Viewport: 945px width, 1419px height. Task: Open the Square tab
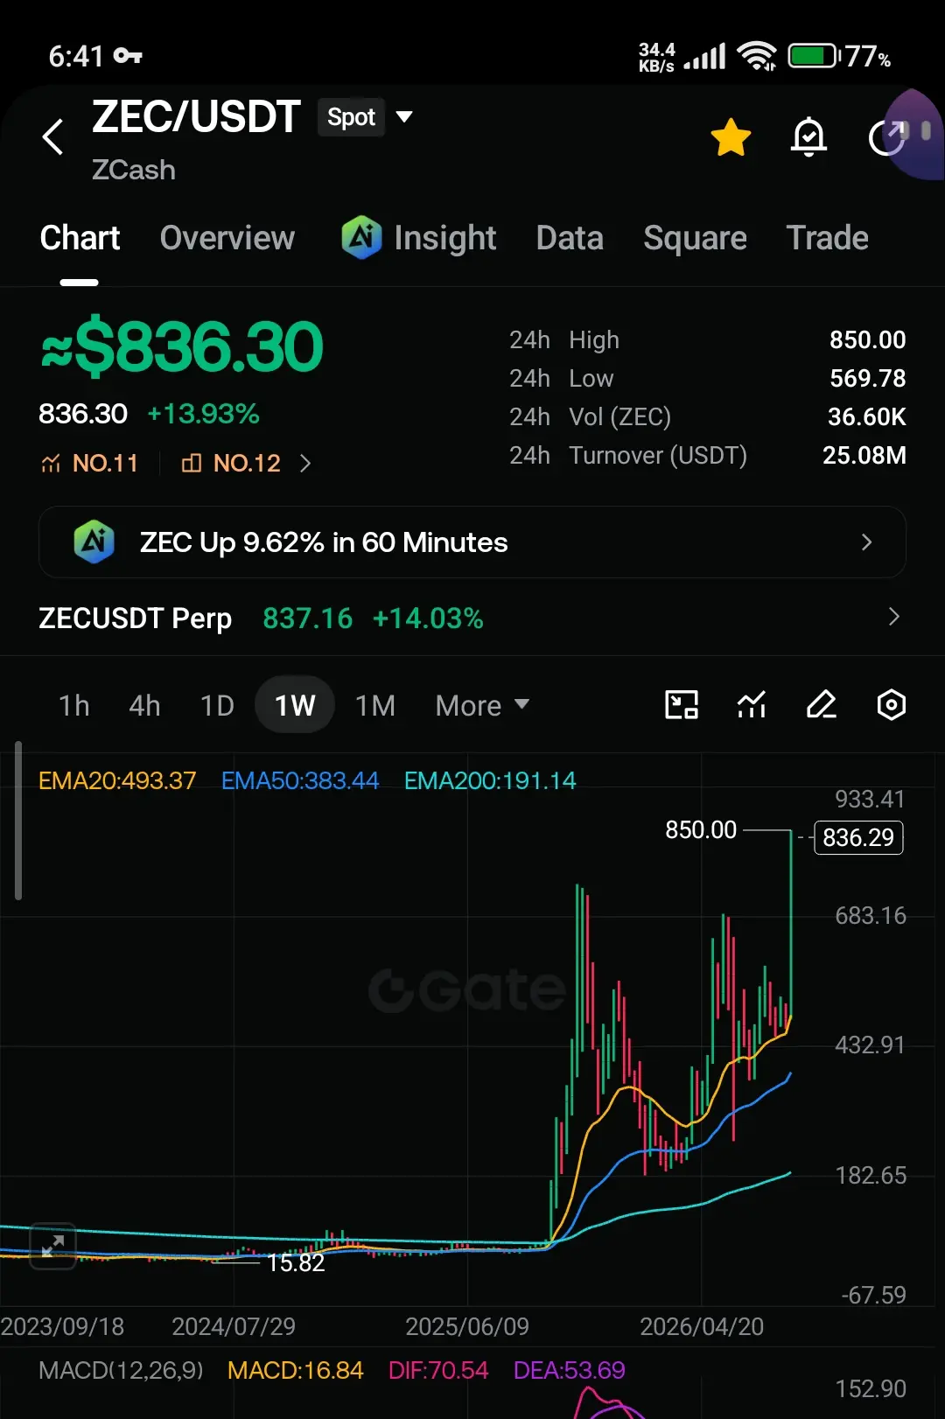[x=695, y=238]
